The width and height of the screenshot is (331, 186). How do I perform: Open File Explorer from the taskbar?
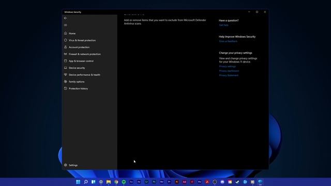coord(109,182)
